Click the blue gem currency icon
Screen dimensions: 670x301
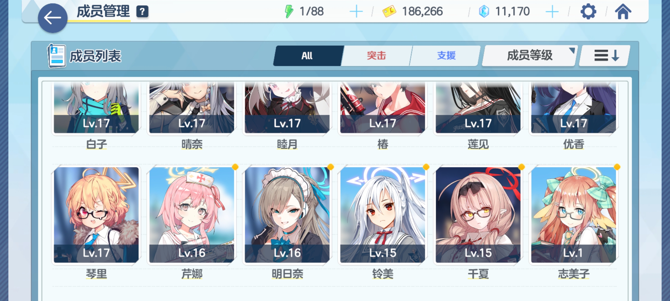click(x=484, y=12)
